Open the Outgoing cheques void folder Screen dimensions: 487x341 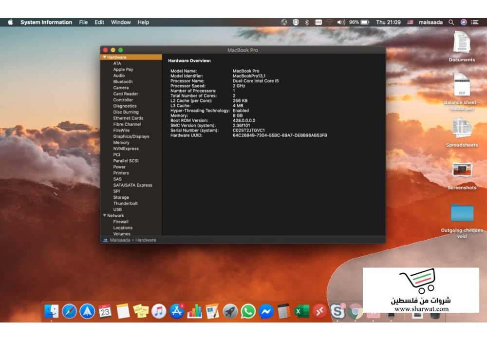point(462,213)
